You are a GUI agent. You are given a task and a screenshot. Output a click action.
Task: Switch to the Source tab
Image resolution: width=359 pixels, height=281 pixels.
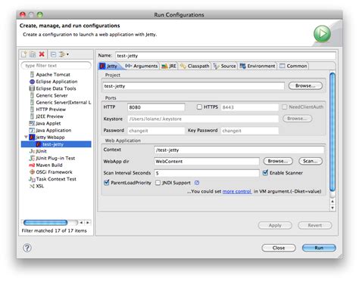[x=225, y=66]
